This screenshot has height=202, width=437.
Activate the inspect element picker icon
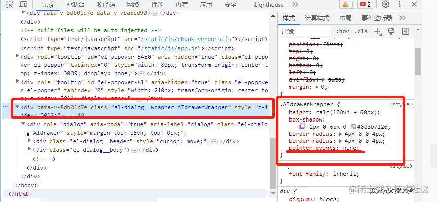coord(10,4)
